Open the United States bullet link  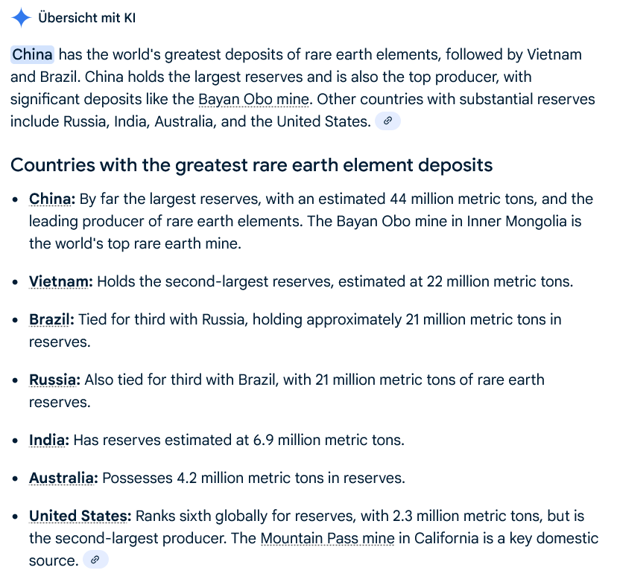coord(80,516)
